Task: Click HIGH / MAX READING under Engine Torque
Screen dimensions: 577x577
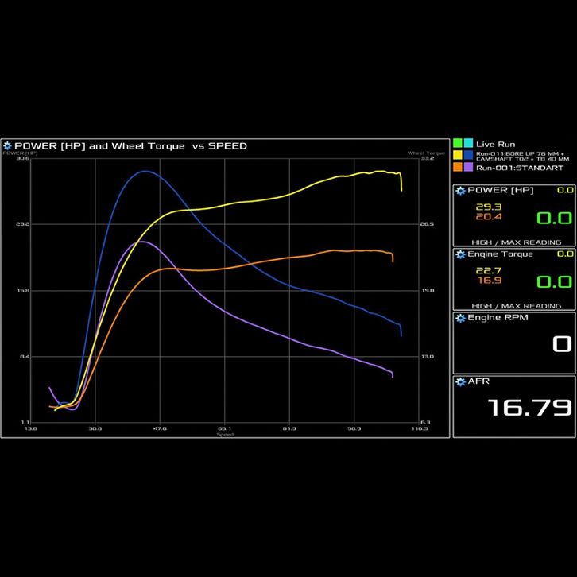Action: coord(516,306)
